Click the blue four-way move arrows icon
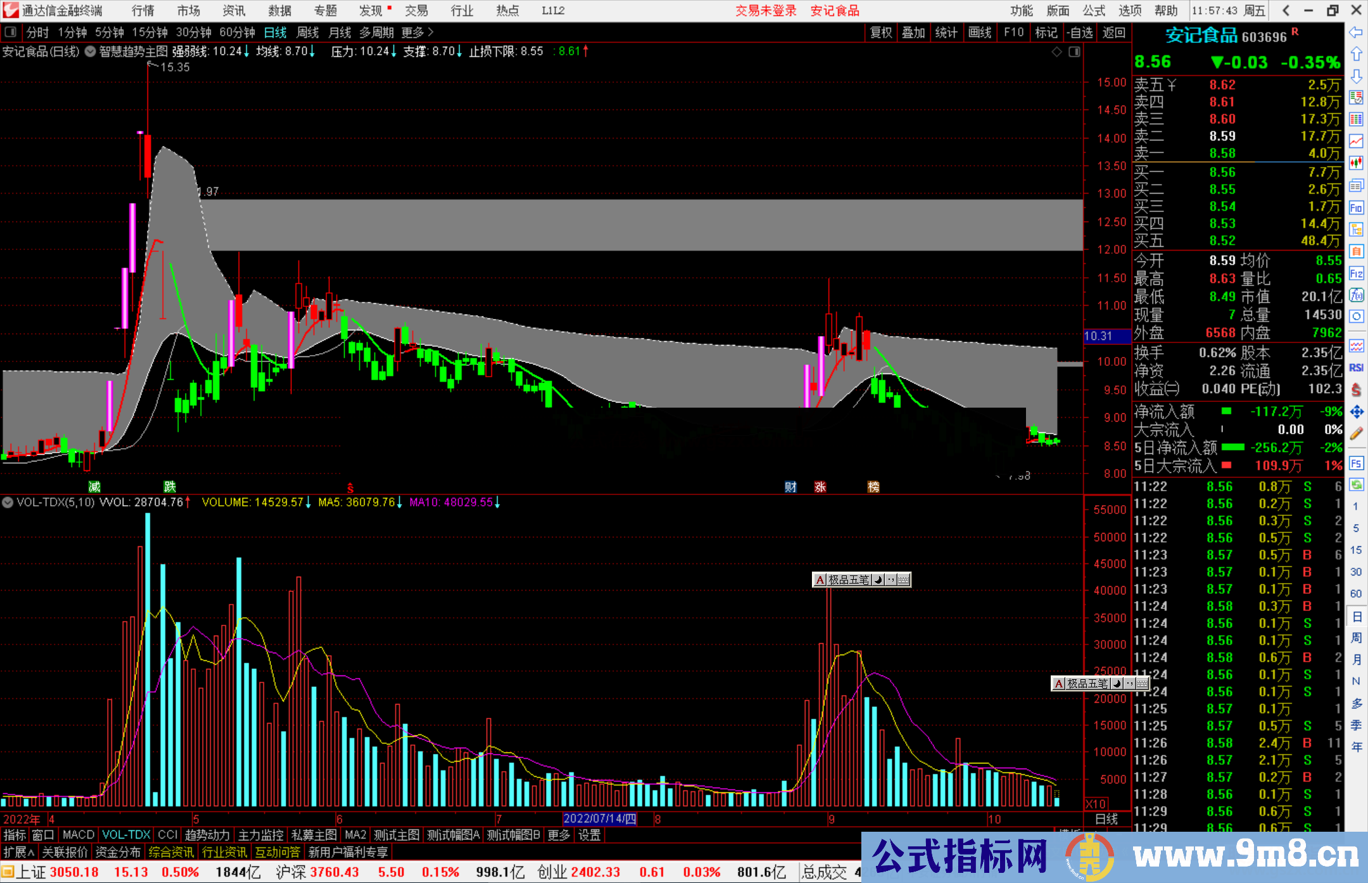Screen dimensions: 1368x883 point(1356,412)
